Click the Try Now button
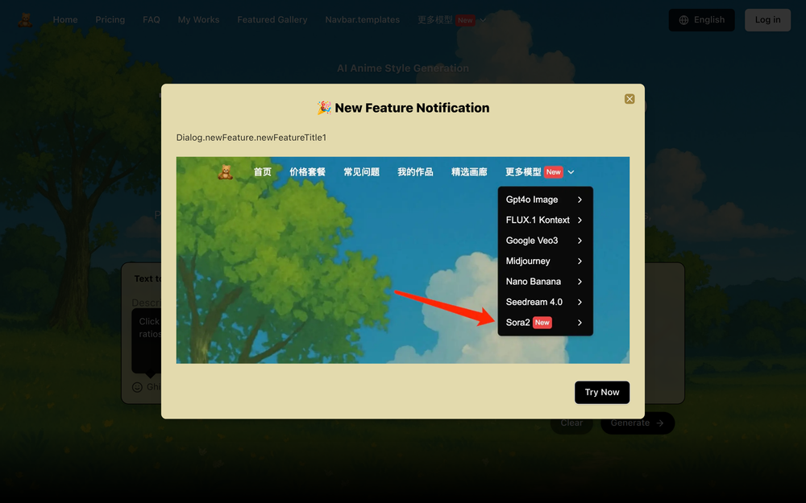The image size is (806, 503). click(602, 392)
